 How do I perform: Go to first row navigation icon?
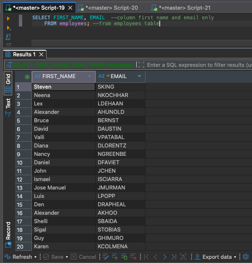(x=146, y=257)
